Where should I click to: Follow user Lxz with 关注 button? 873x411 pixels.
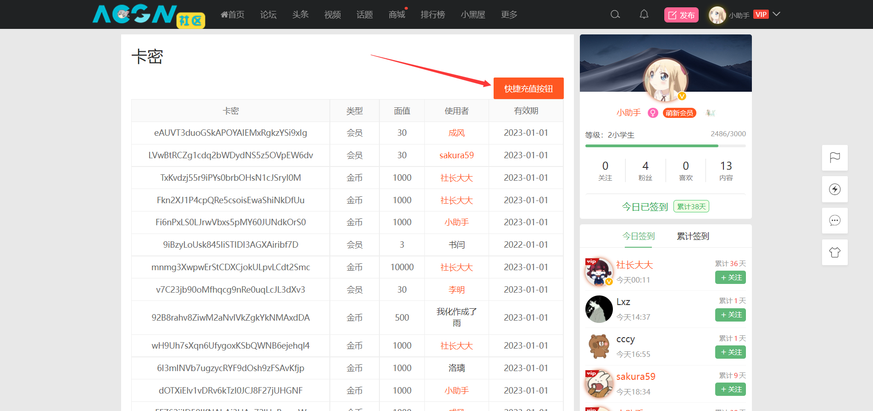[730, 315]
